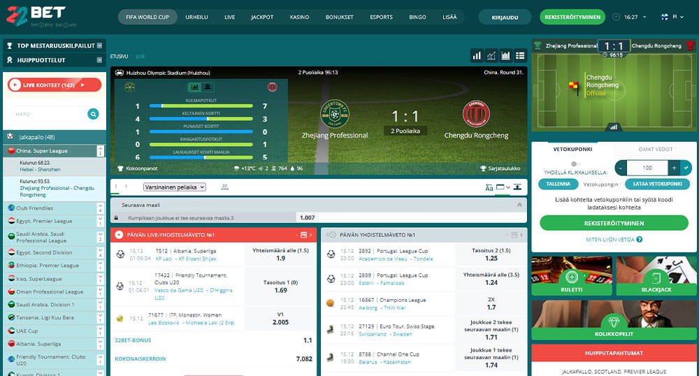Image resolution: width=699 pixels, height=376 pixels.
Task: Click the clock icon beside 16:27
Action: tap(616, 17)
